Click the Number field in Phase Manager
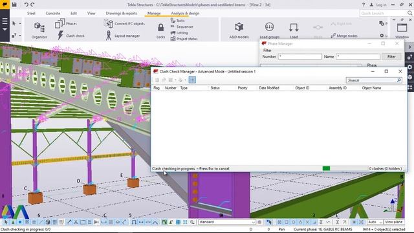414x233 pixels. [300, 56]
